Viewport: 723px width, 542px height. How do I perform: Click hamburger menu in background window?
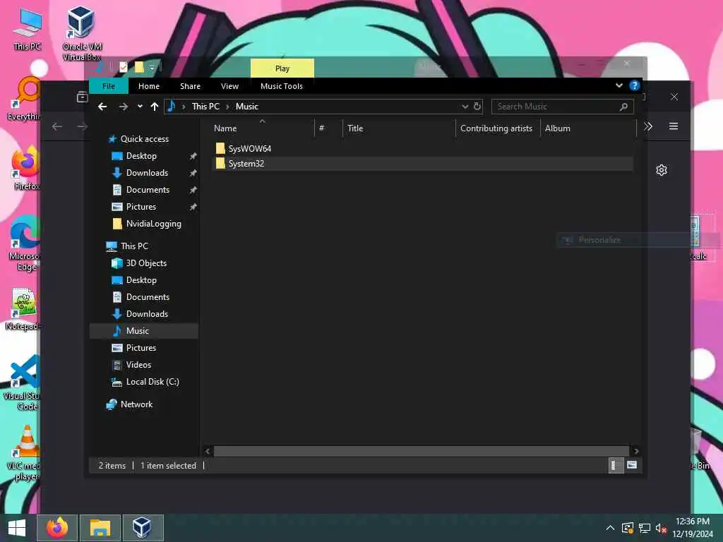[x=673, y=126]
